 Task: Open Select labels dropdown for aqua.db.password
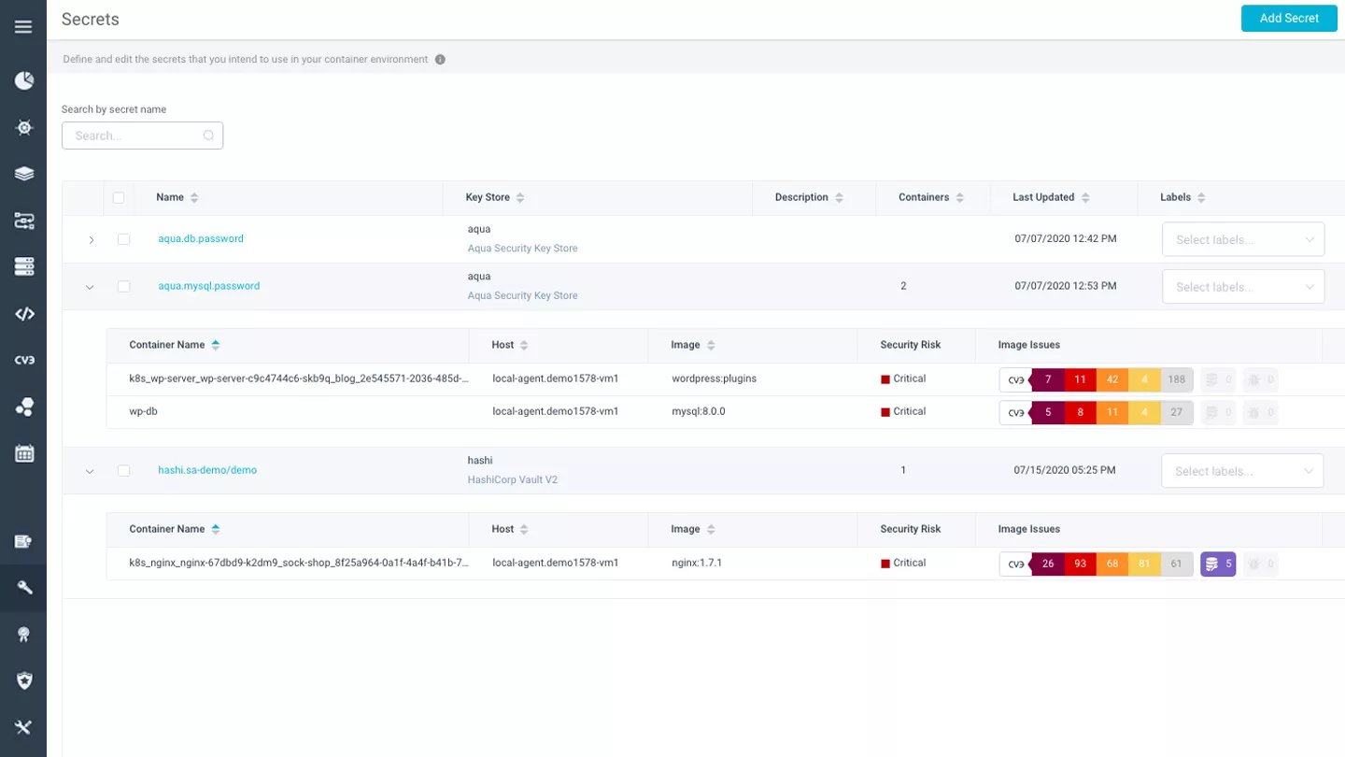1243,239
